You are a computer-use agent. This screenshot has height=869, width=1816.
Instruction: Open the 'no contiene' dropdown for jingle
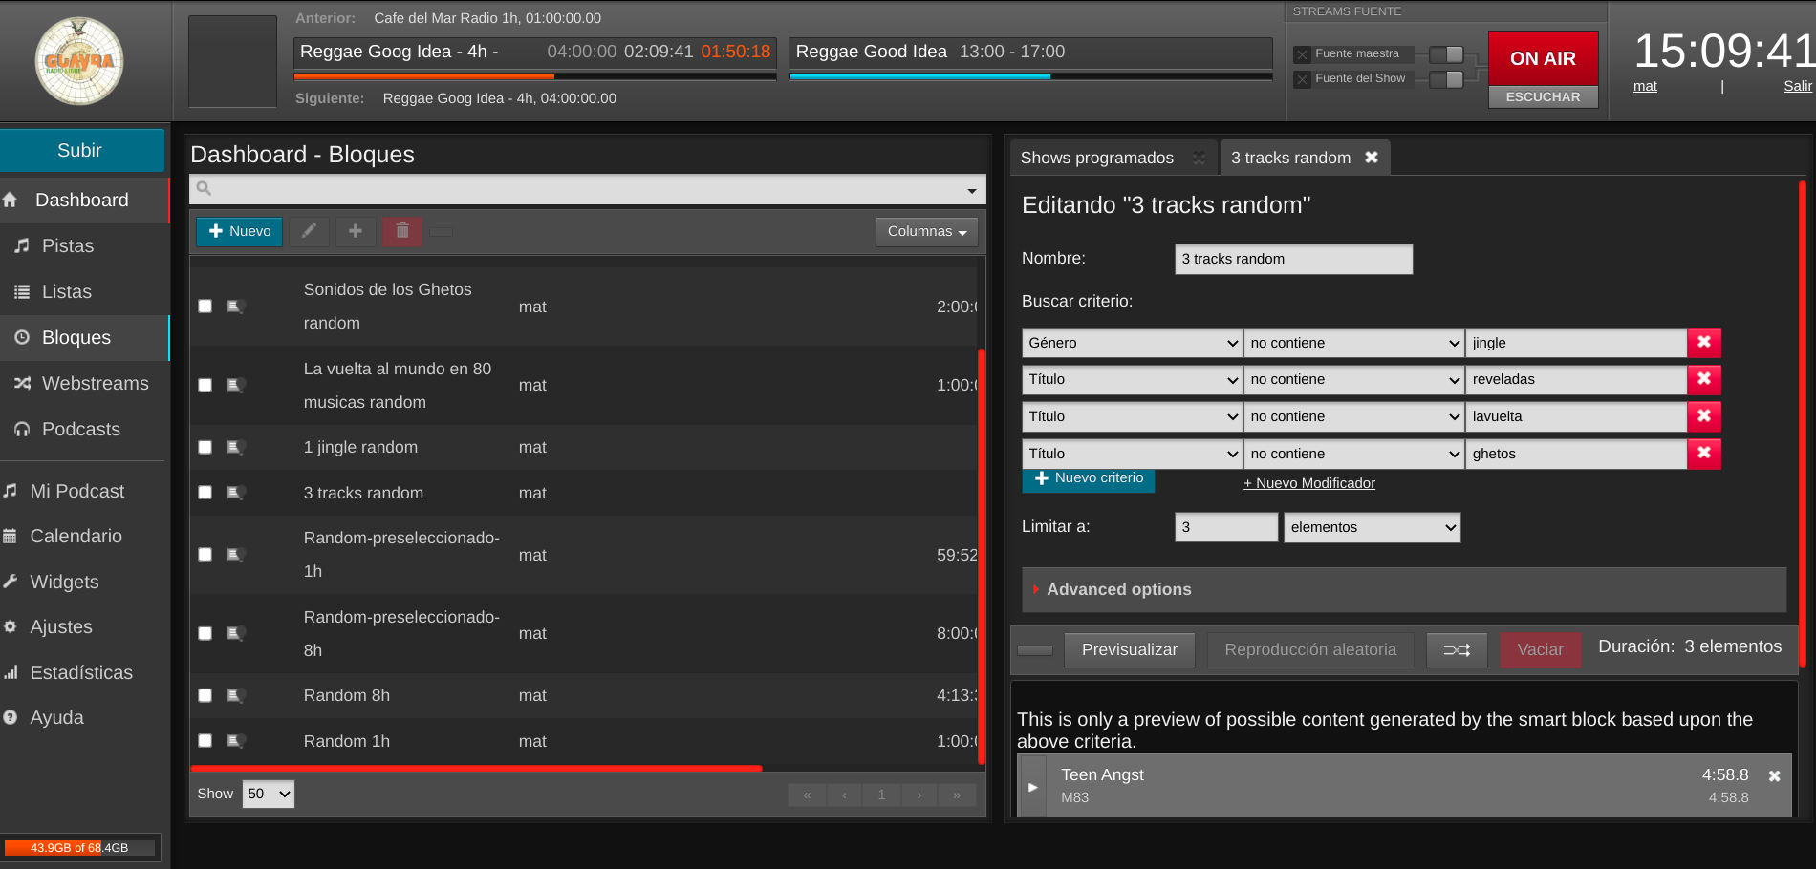coord(1353,343)
